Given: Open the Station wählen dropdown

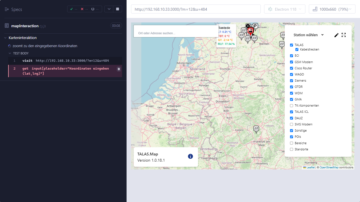Looking at the screenshot, I should (x=309, y=35).
